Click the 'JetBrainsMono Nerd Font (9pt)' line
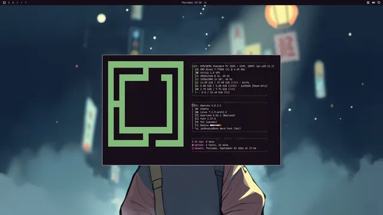This screenshot has height=215, width=383. click(220, 128)
